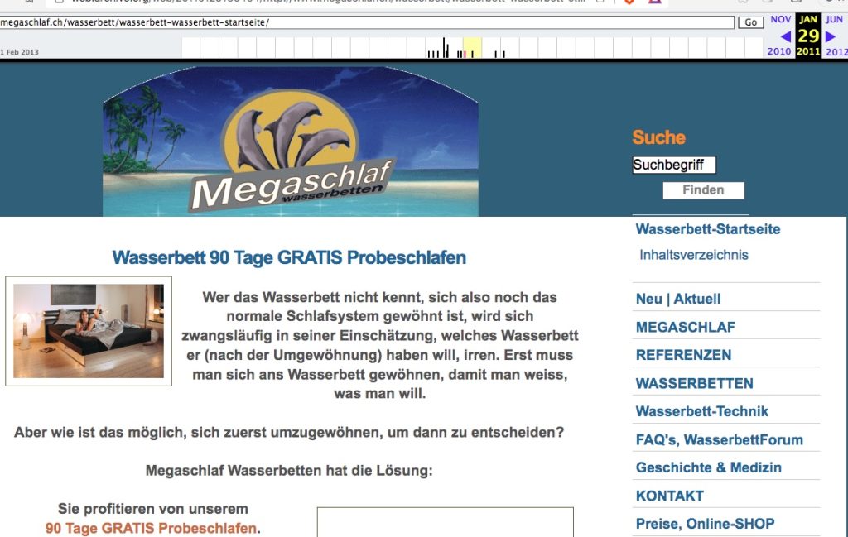The height and width of the screenshot is (537, 848).
Task: Navigate to WASSERBETTEN menu entry
Action: pyautogui.click(x=694, y=383)
